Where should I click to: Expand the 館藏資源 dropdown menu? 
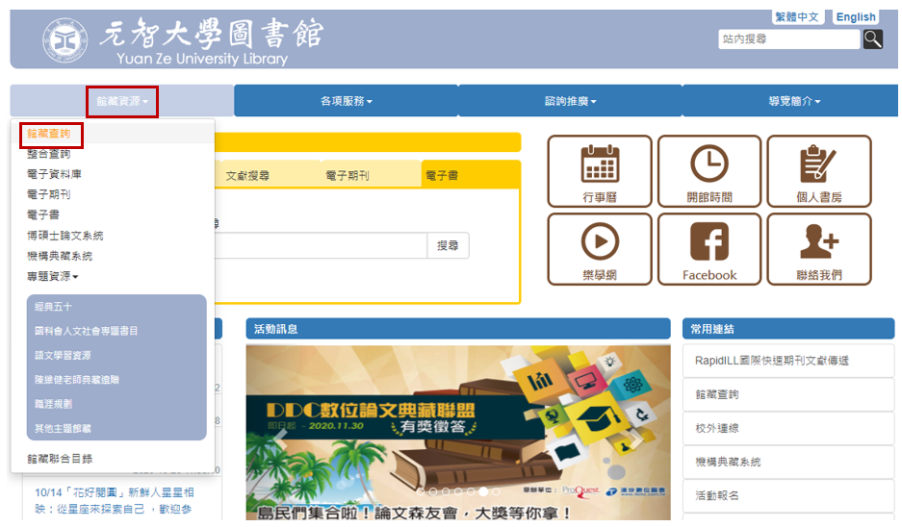122,101
